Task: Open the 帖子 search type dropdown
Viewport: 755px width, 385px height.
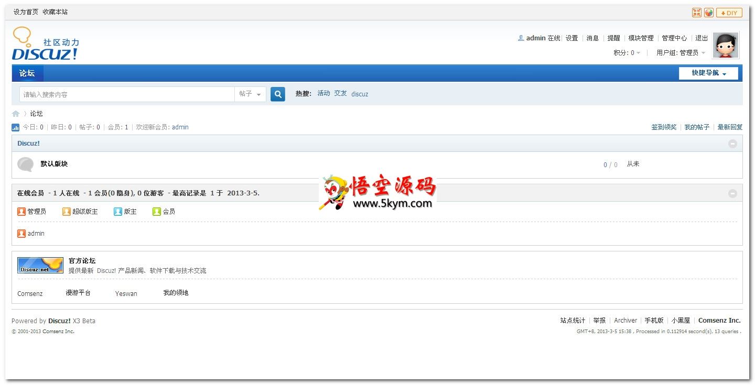Action: pyautogui.click(x=250, y=94)
